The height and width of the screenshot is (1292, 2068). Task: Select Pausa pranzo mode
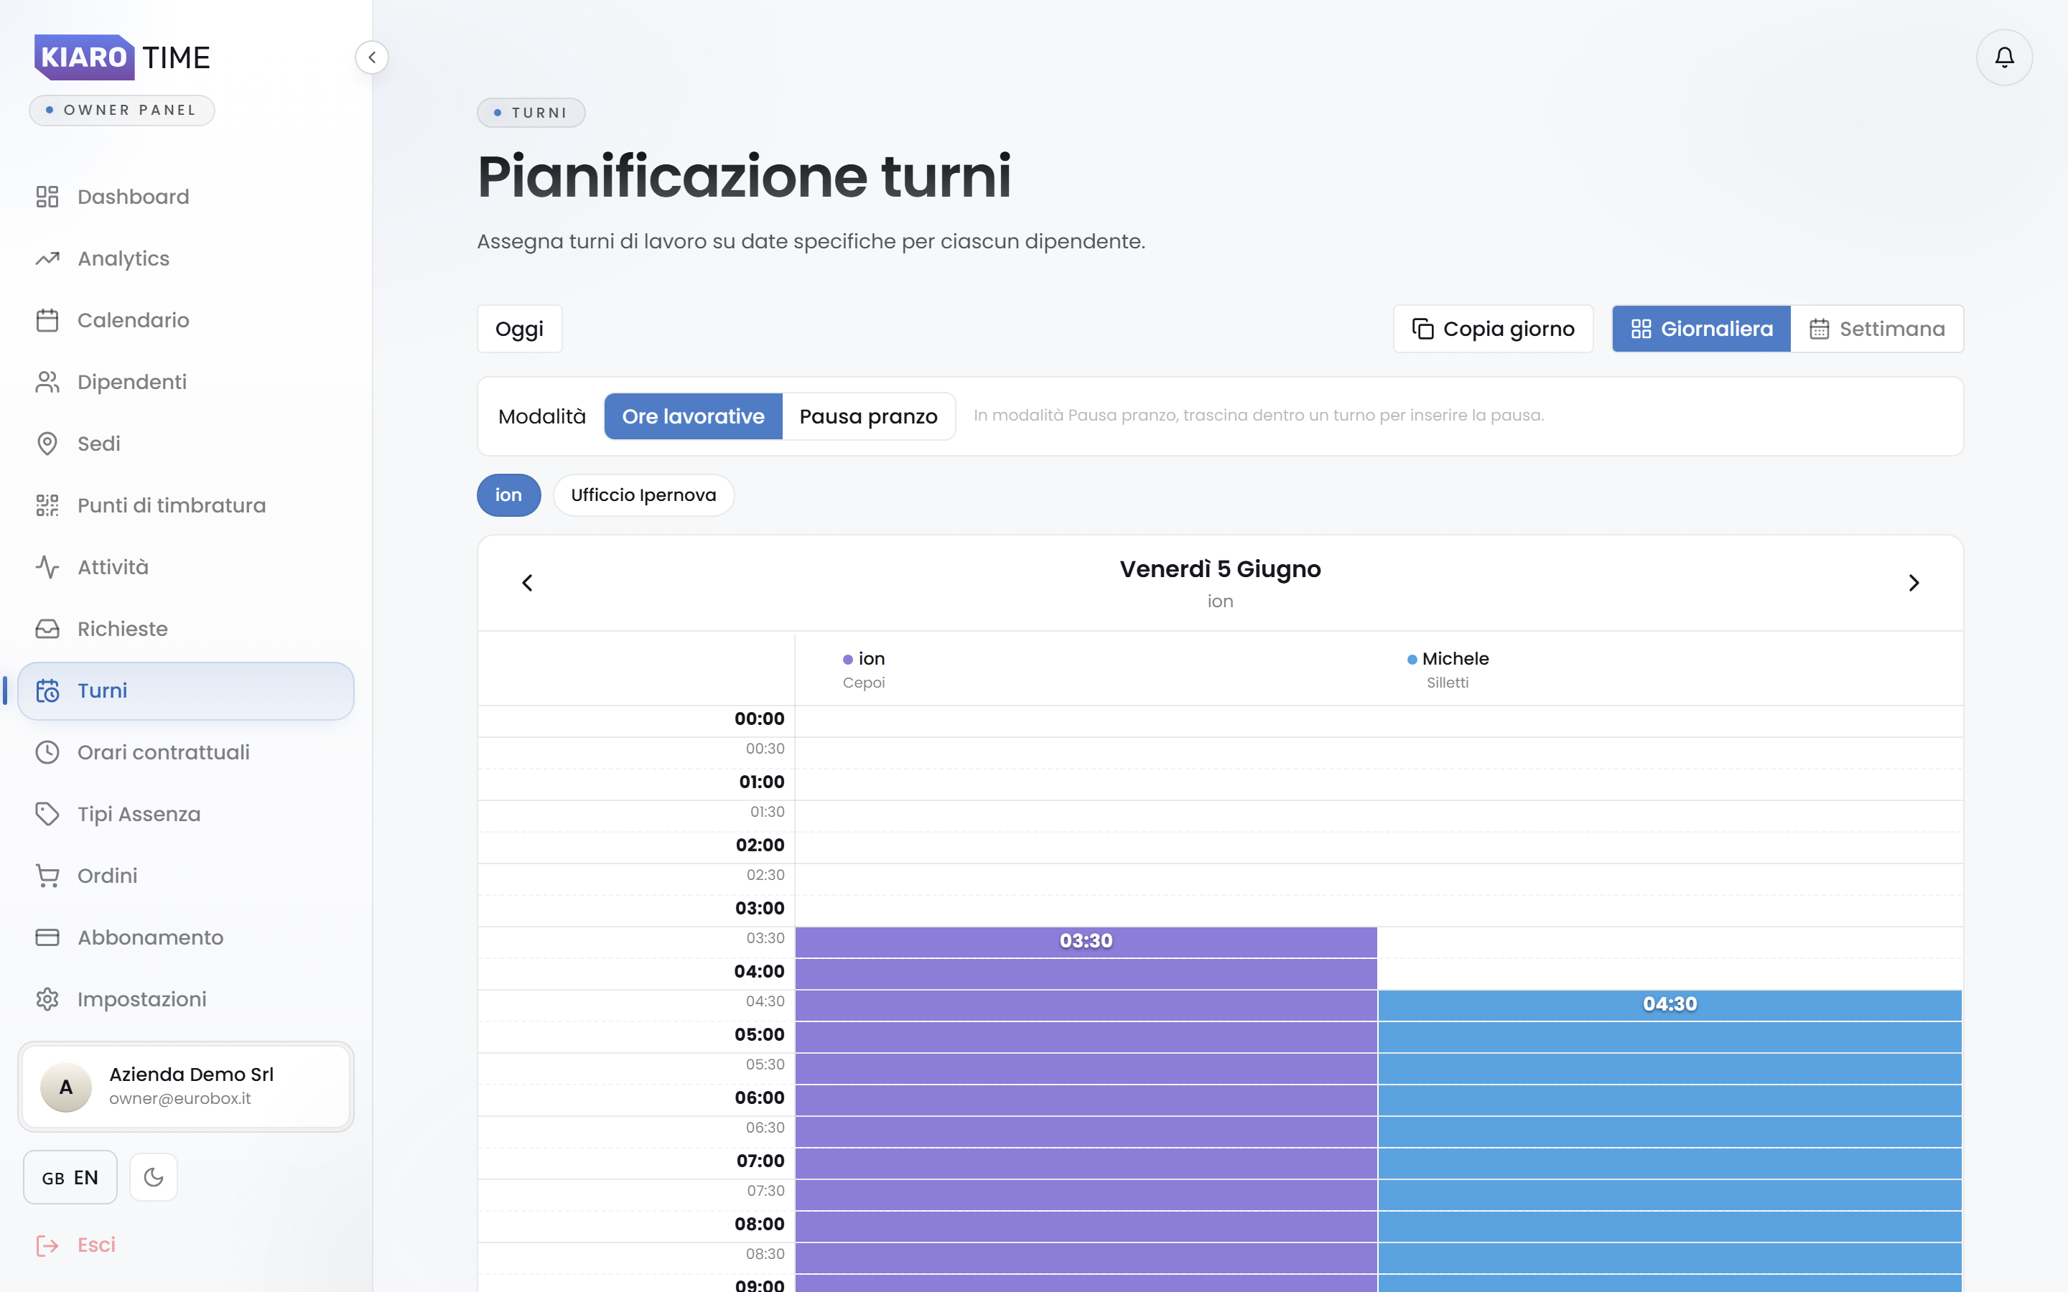click(868, 416)
